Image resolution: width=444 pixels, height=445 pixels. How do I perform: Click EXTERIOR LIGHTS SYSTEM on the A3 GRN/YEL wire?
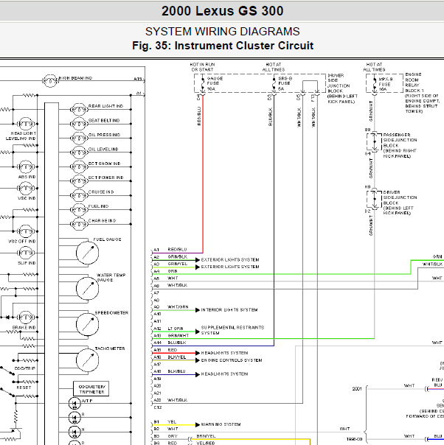[x=230, y=267]
